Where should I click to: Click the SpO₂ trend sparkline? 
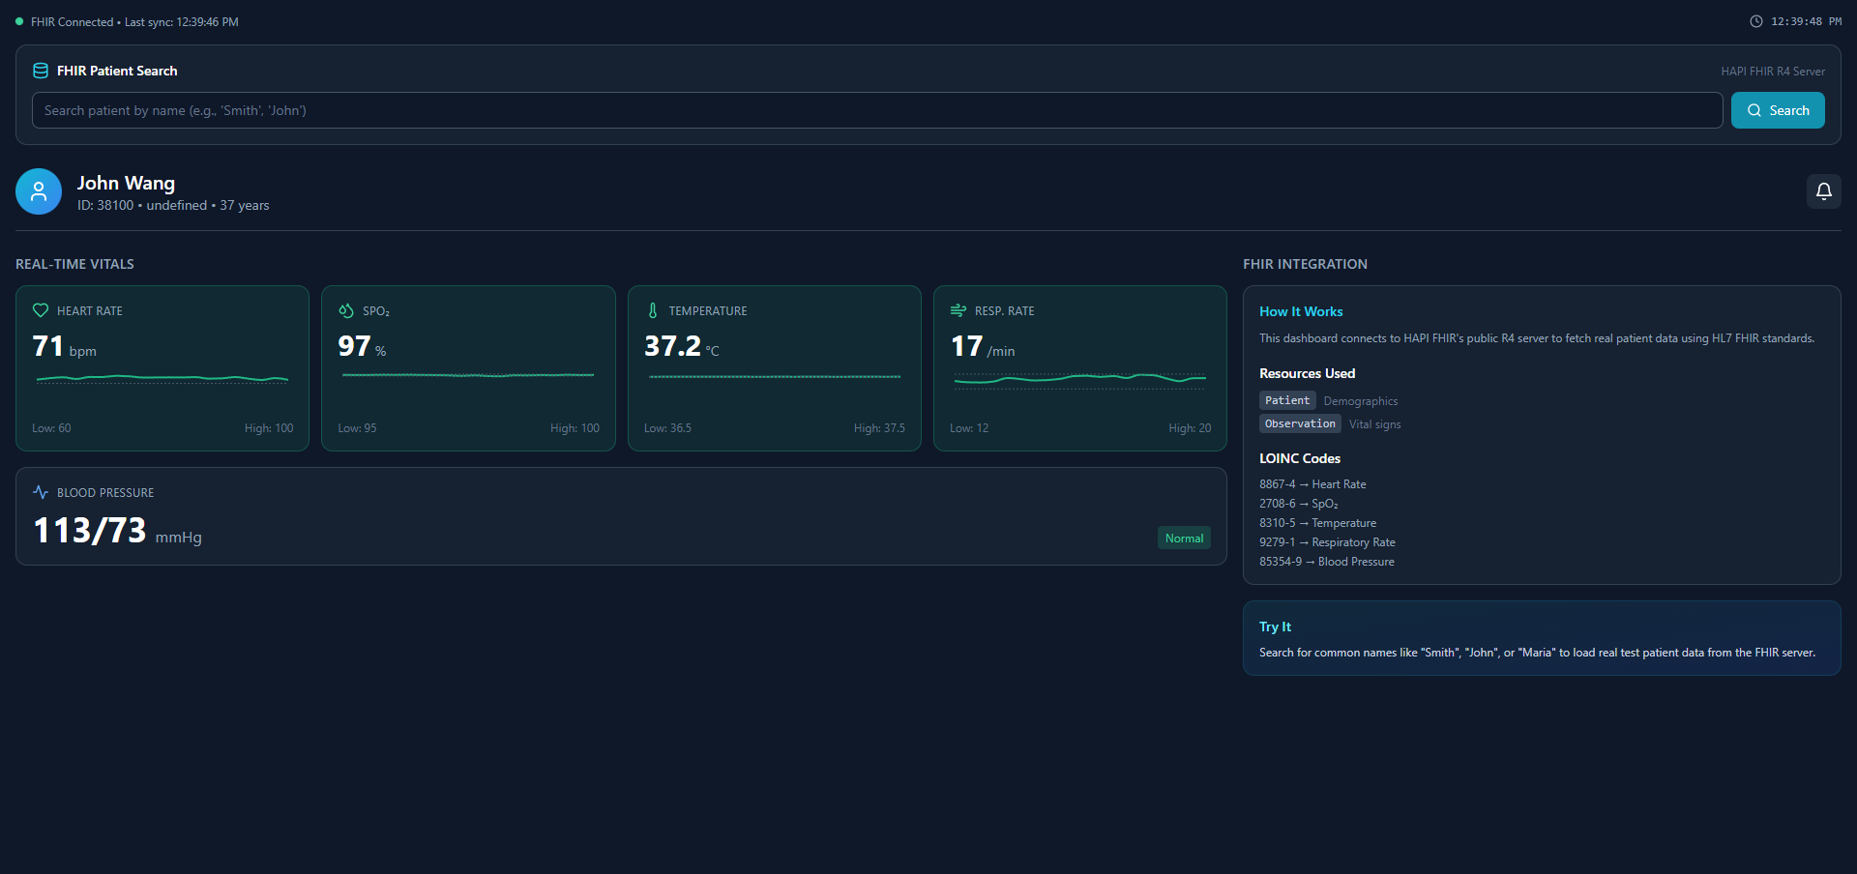click(x=468, y=375)
